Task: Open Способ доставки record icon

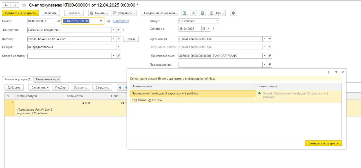Action: tap(119, 56)
